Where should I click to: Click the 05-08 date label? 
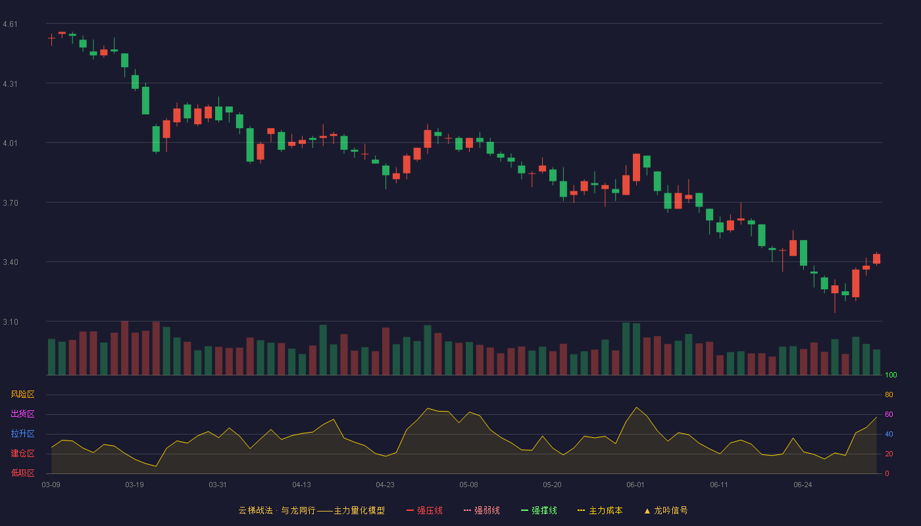click(x=468, y=485)
